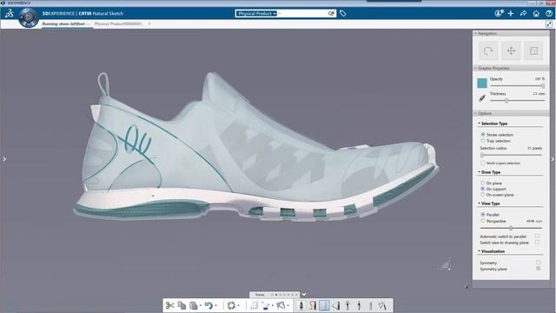Click the Help question mark icon
The width and height of the screenshot is (556, 313).
[x=549, y=14]
